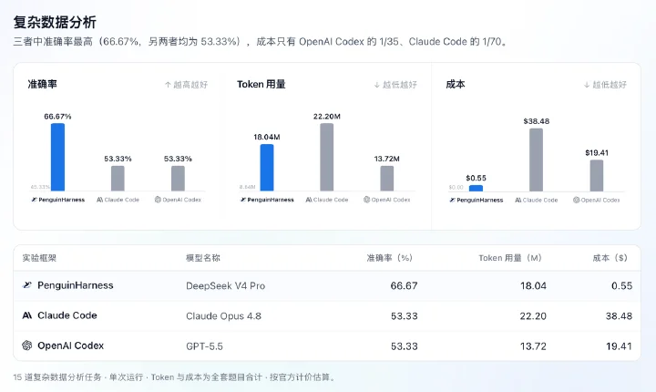Click the OpenAI Codex icon under the 准确率 chart

click(x=158, y=200)
